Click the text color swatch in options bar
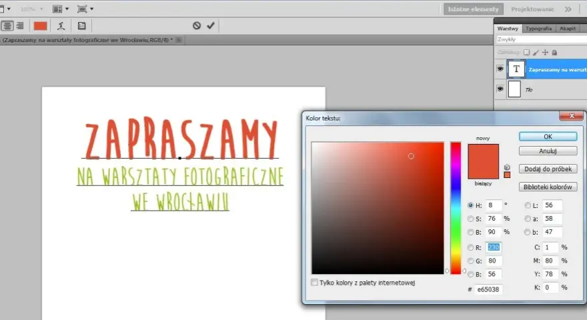The image size is (587, 320). pos(40,25)
